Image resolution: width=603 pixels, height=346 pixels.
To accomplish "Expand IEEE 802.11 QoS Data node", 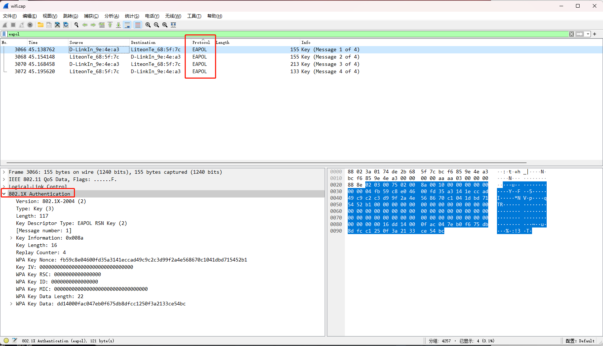I will point(4,179).
